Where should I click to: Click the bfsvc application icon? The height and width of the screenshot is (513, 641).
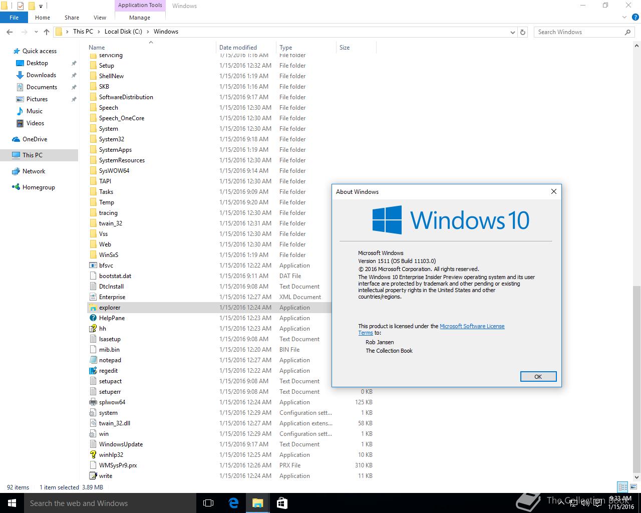click(x=93, y=266)
